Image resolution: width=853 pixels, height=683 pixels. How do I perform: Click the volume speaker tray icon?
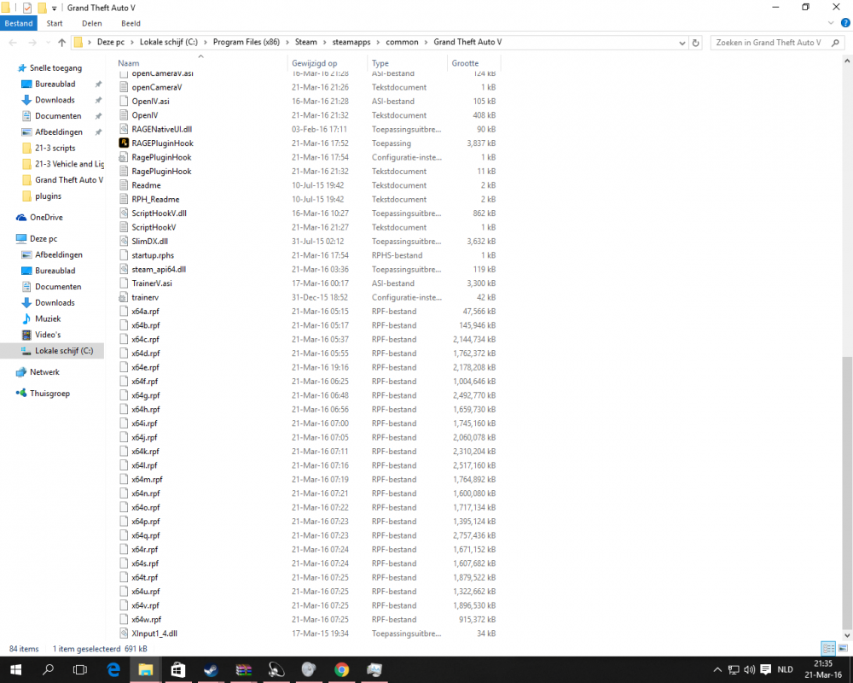click(x=749, y=669)
